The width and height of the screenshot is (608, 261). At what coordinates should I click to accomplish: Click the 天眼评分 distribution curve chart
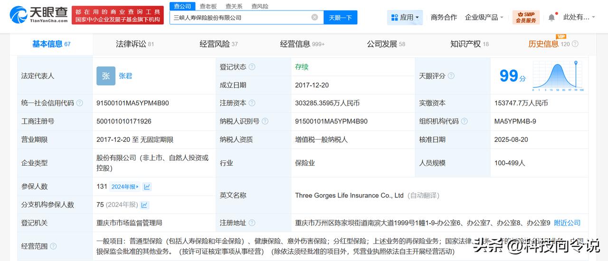[558, 76]
